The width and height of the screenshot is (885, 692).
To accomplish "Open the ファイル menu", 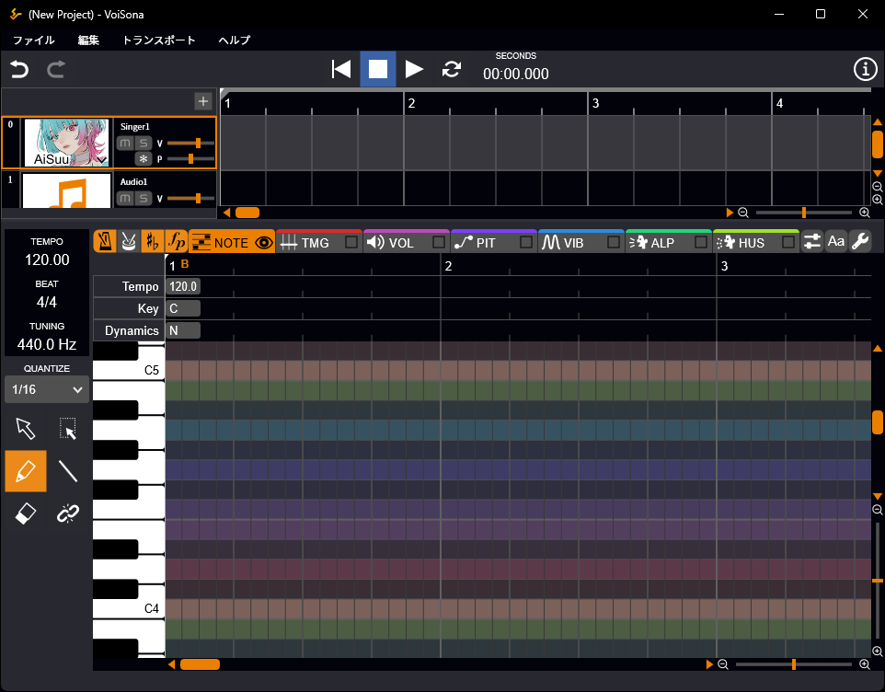I will 33,40.
